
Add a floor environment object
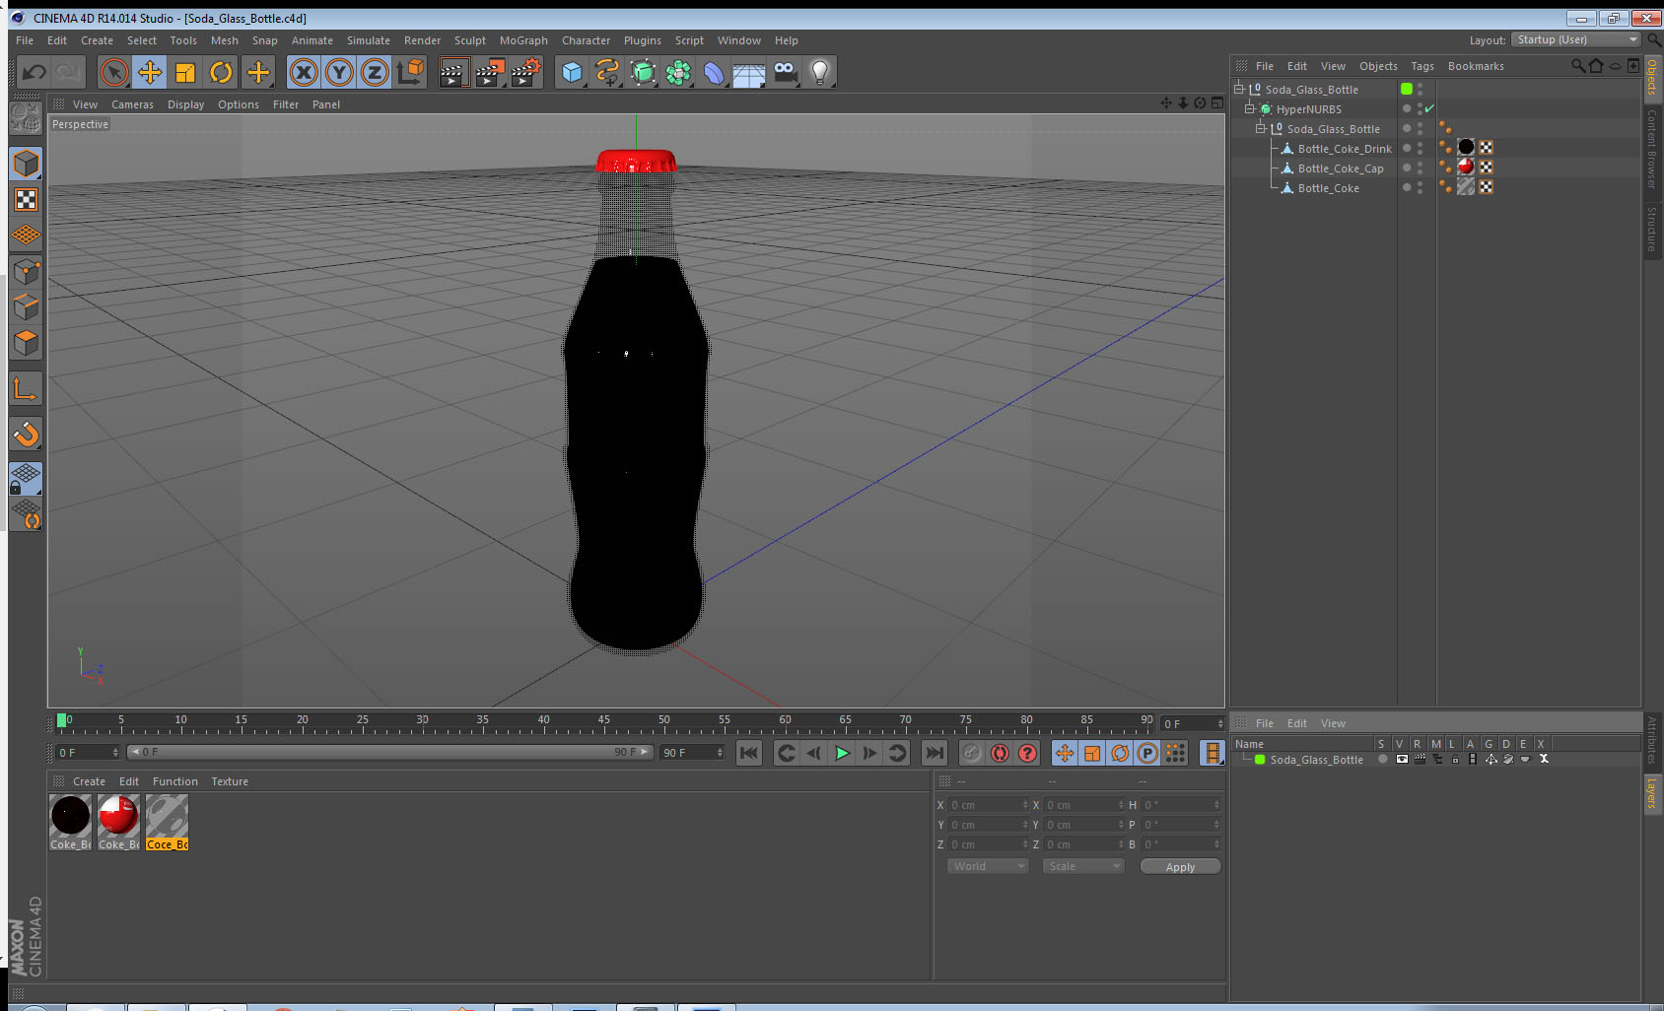click(x=749, y=72)
